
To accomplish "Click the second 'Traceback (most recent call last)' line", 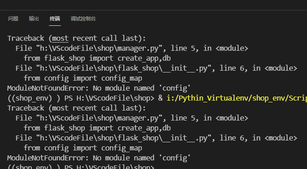I will (x=77, y=108).
